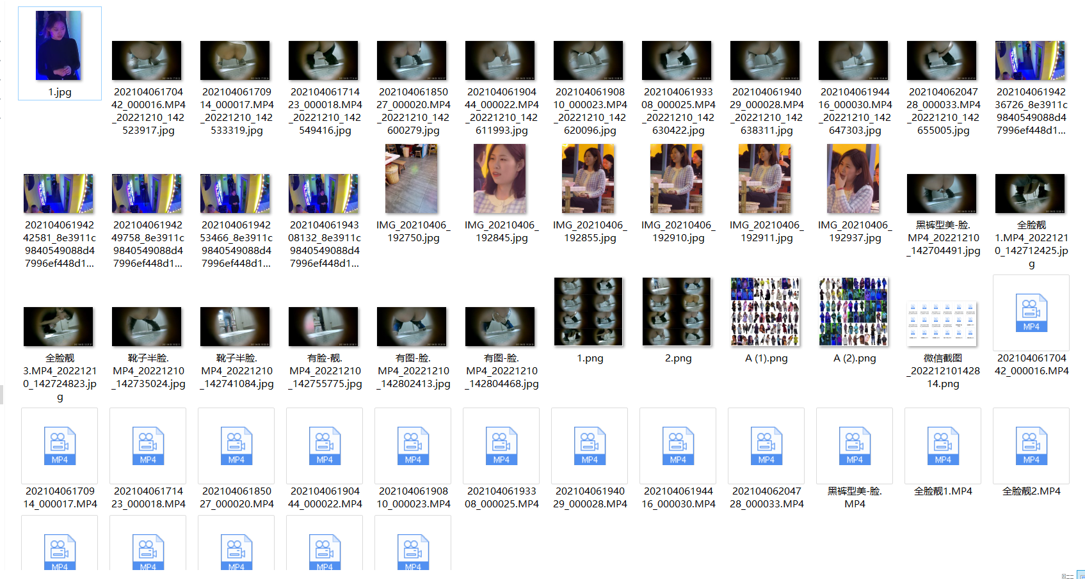Select the IMG_20210406_192750.jpg file
This screenshot has height=579, width=1085.
click(x=412, y=179)
